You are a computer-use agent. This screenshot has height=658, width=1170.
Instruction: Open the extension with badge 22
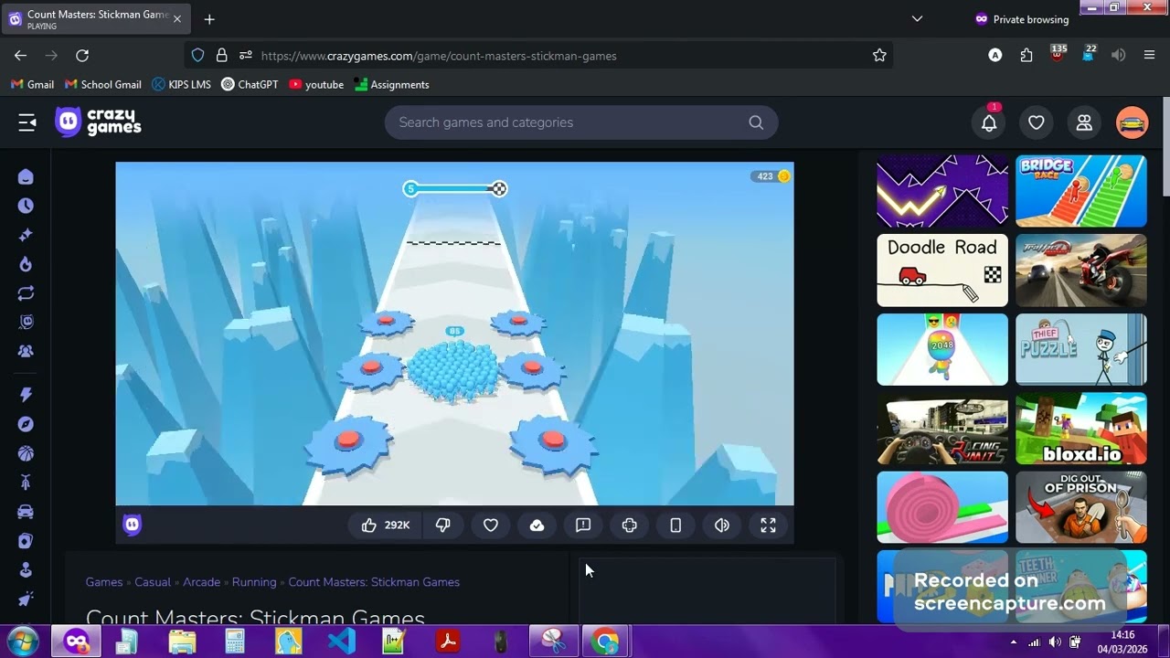click(1088, 54)
